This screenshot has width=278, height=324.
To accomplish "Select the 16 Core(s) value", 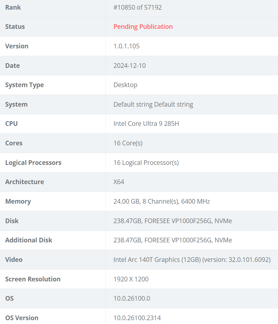I will coord(128,143).
